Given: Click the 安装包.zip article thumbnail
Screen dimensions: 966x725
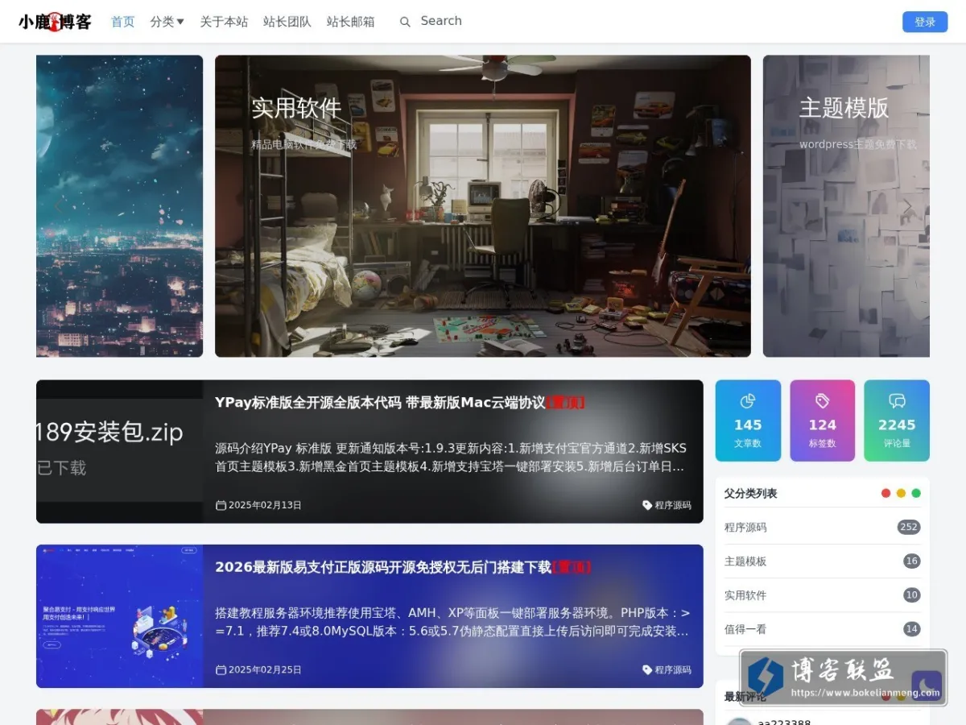Looking at the screenshot, I should 119,452.
